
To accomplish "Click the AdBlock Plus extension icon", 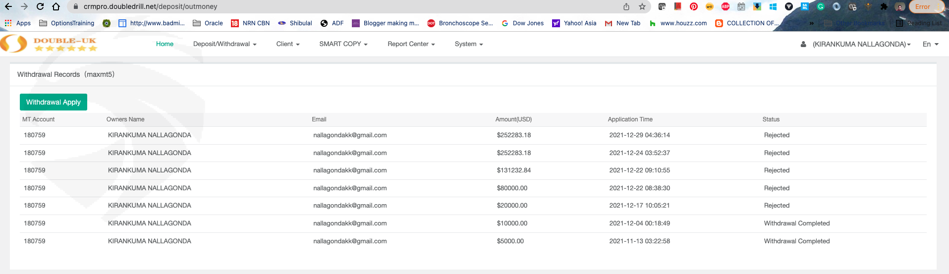I will coord(726,6).
